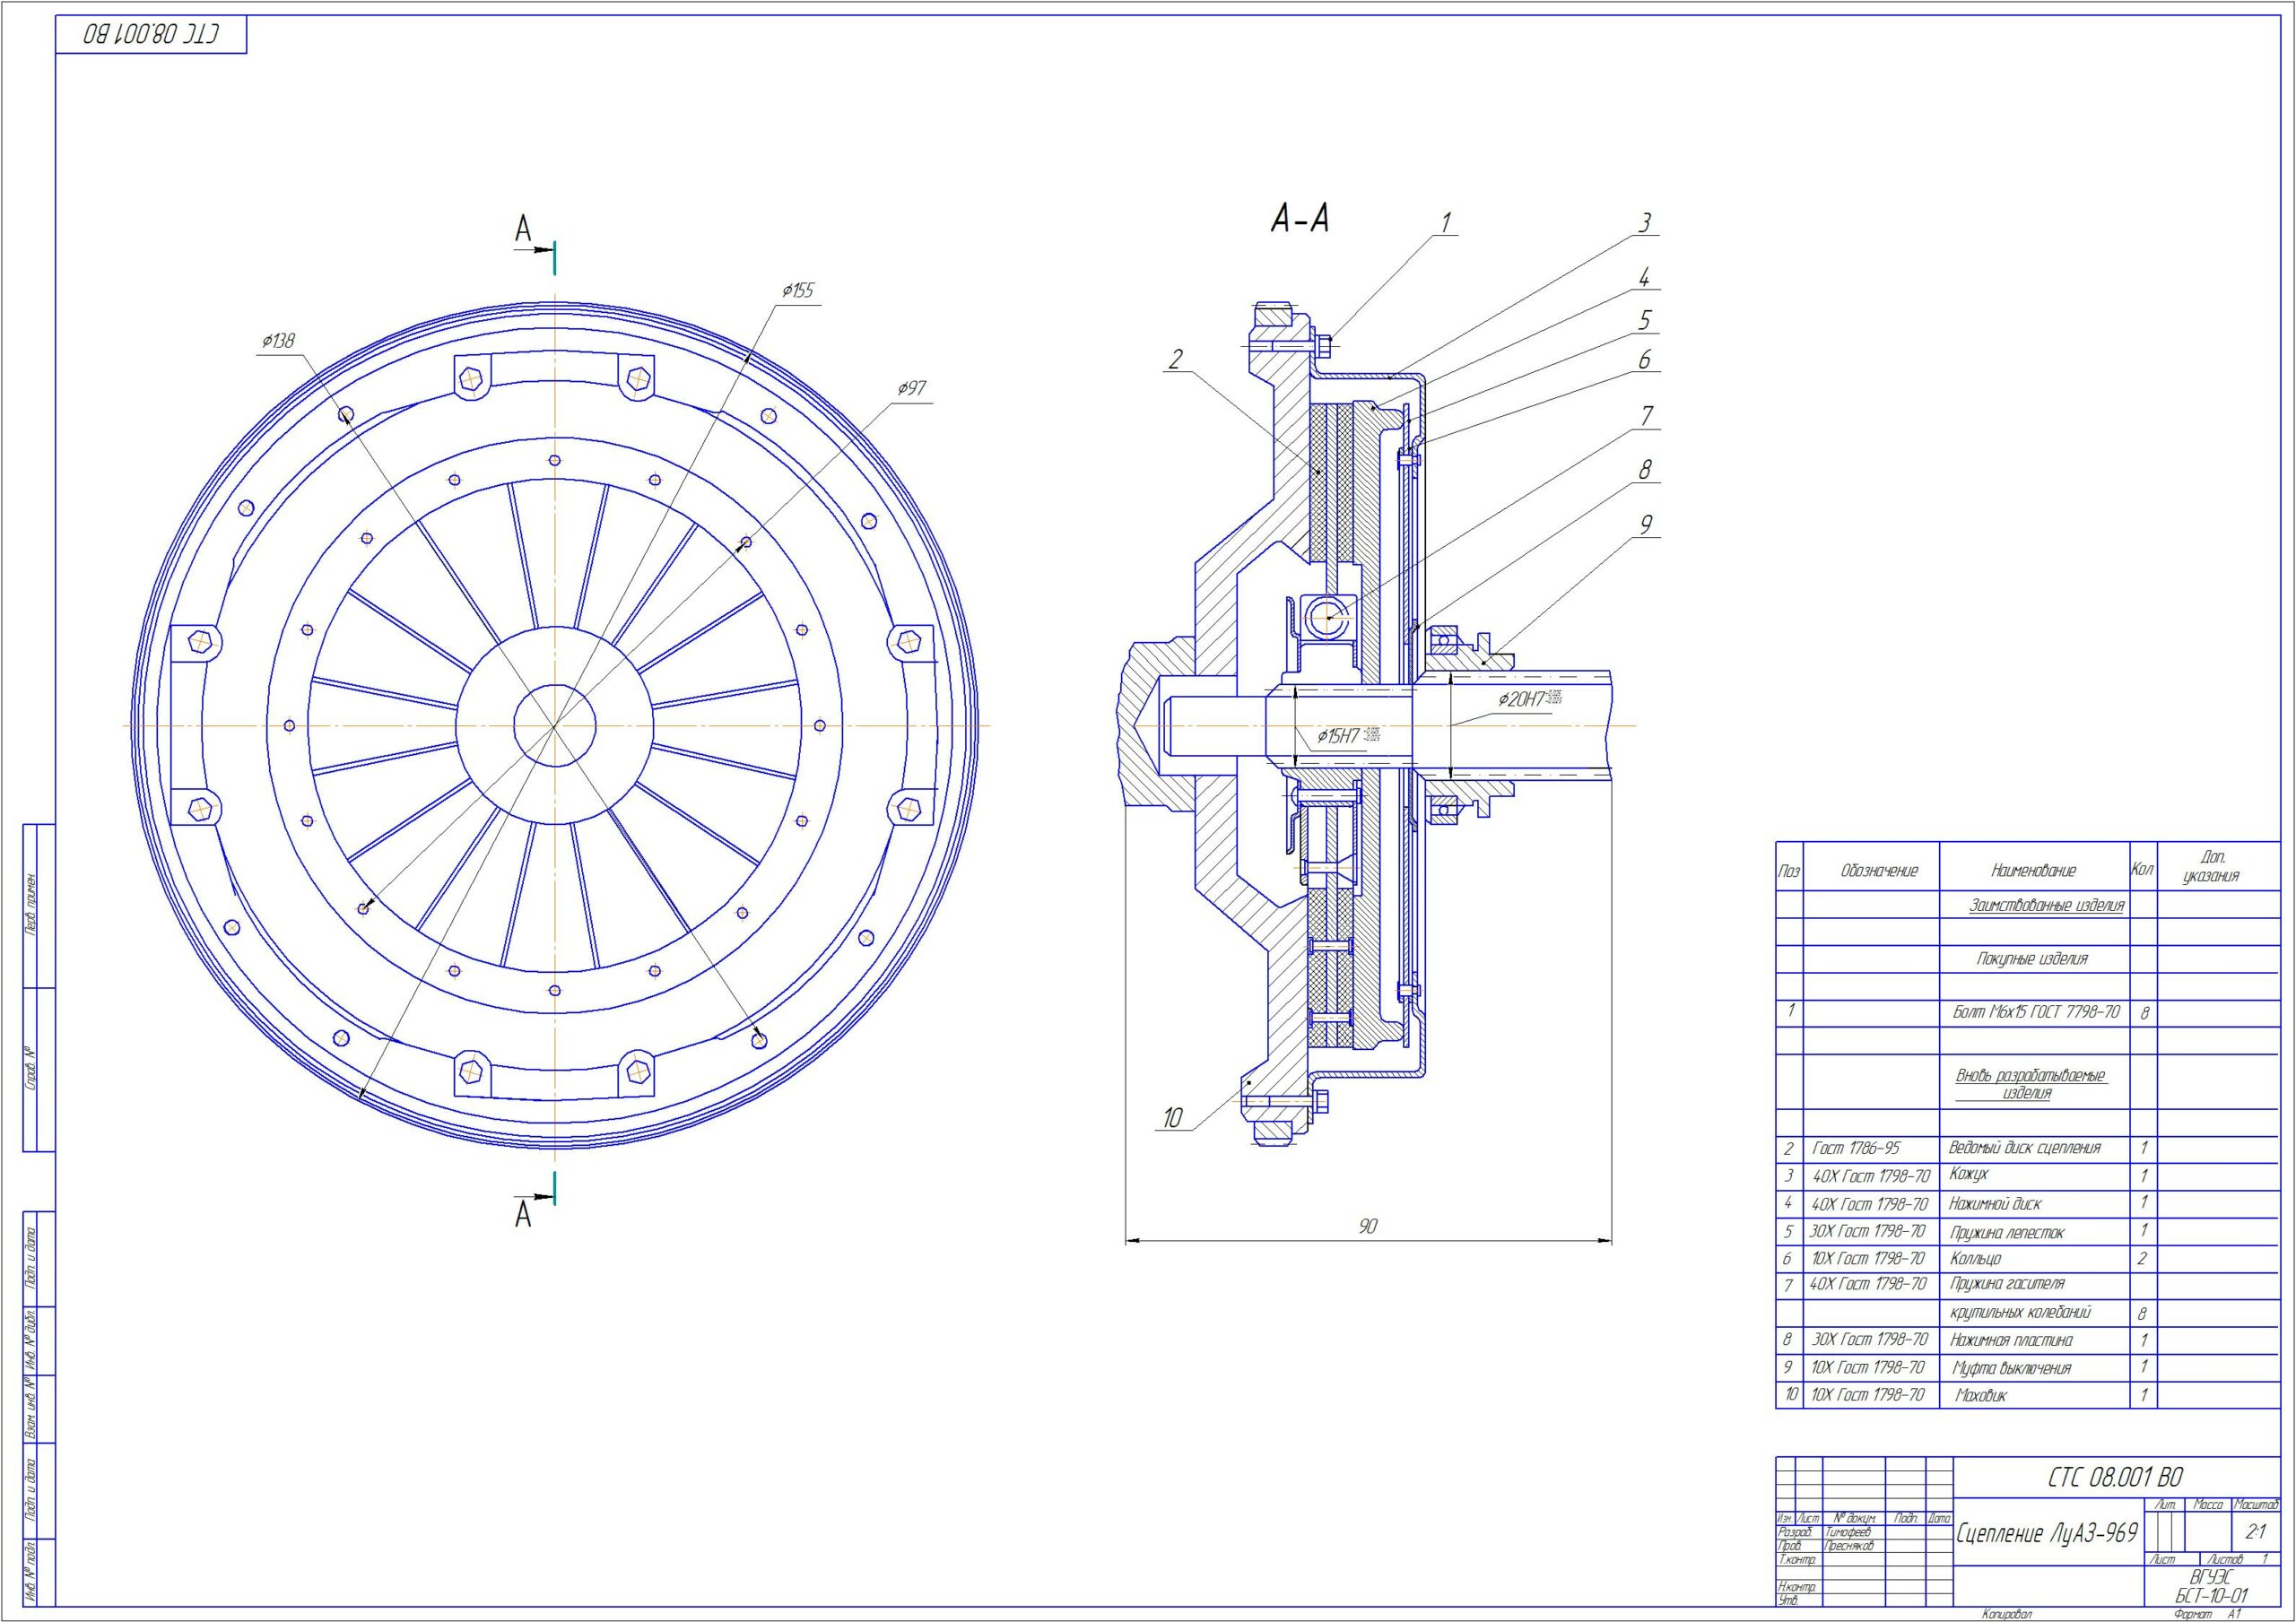Click the "Инв. № дубл." side stamp label
This screenshot has height=1622, width=2296.
point(31,1338)
